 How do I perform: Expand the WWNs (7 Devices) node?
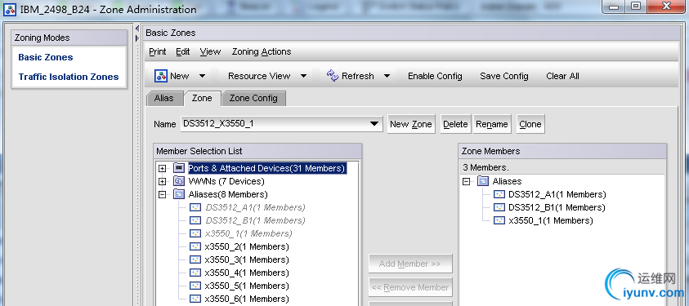(x=162, y=181)
